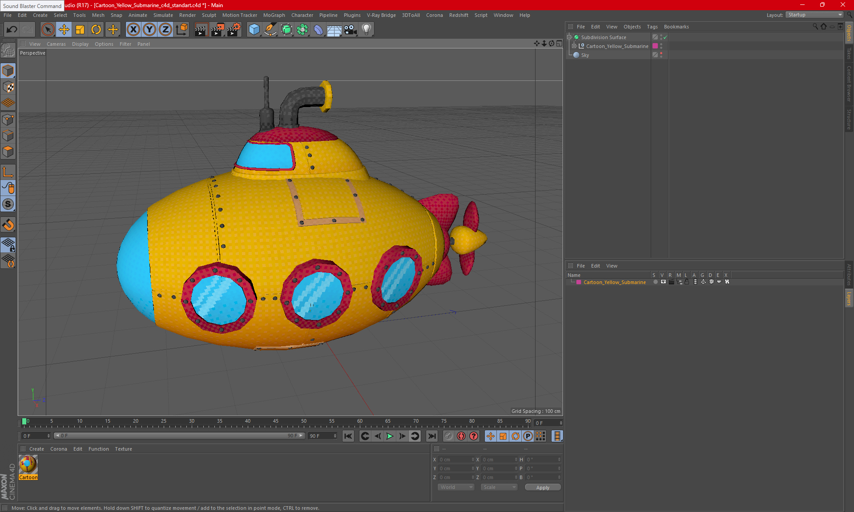Screen dimensions: 854x512
Task: Open the material Texture menu
Action: tap(123, 449)
